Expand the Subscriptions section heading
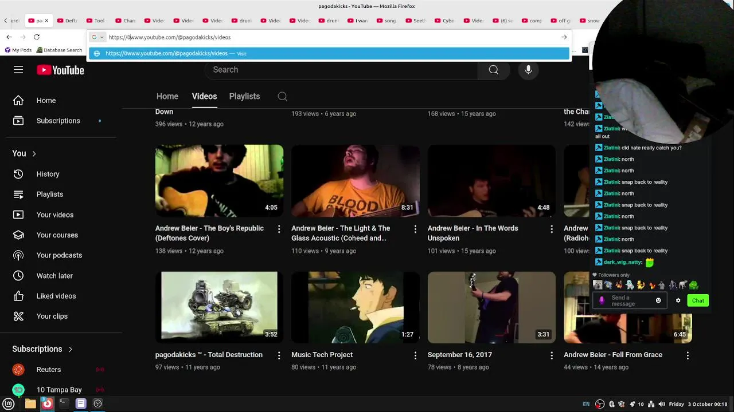734x412 pixels. pos(42,349)
